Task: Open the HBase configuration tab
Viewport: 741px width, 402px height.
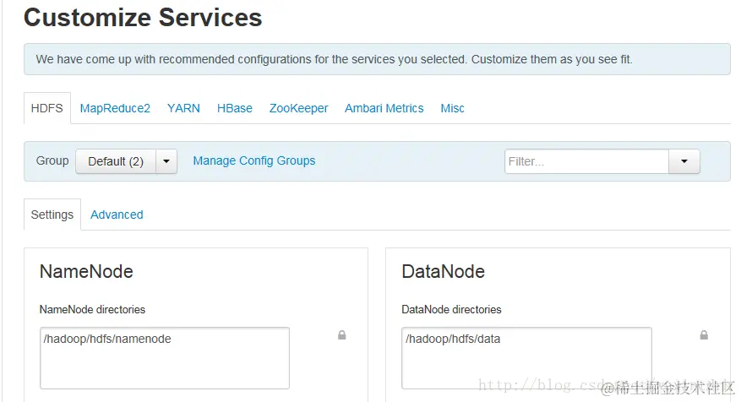Action: (x=234, y=108)
